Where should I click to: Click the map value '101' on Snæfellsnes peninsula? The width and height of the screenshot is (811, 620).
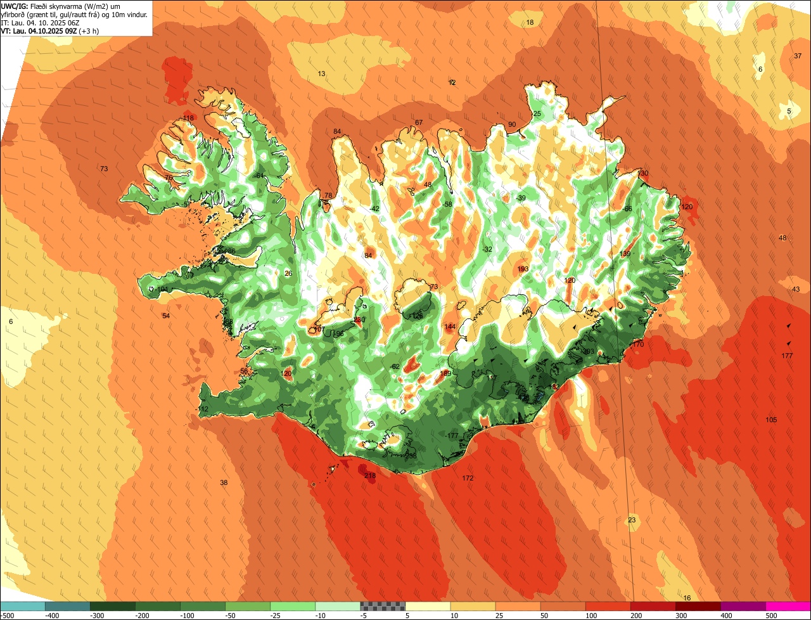click(x=163, y=289)
